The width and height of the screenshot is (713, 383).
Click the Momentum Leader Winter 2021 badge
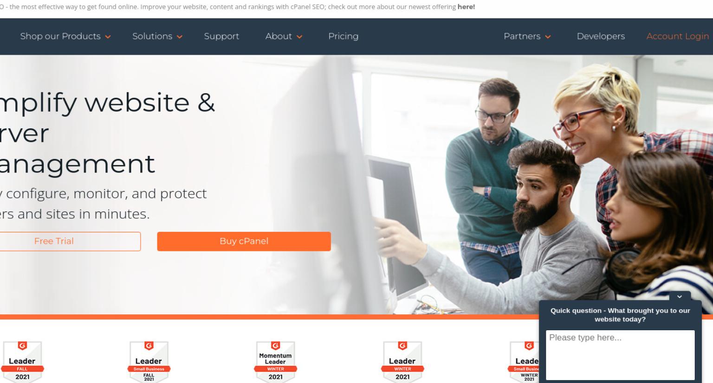275,362
